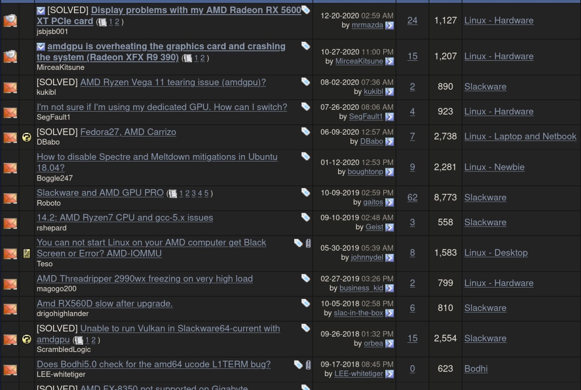Open thread AMD Ryzen Vega 11 tearing issue

point(173,82)
